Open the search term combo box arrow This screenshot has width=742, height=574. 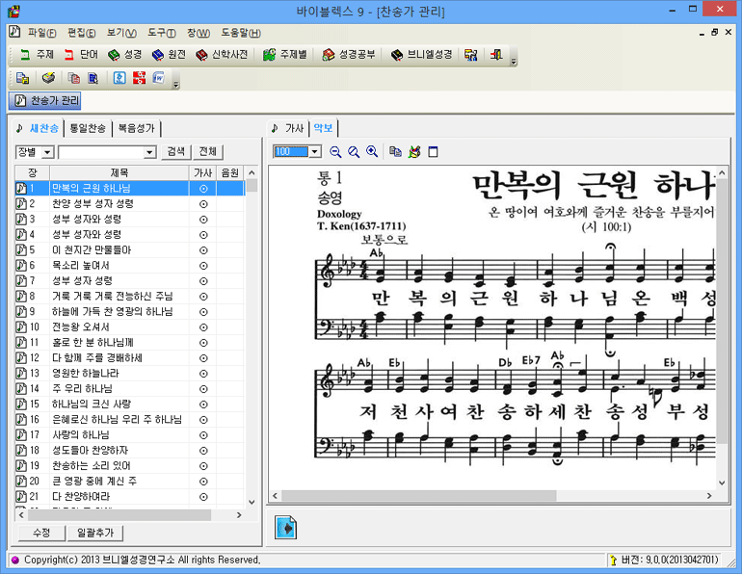149,152
